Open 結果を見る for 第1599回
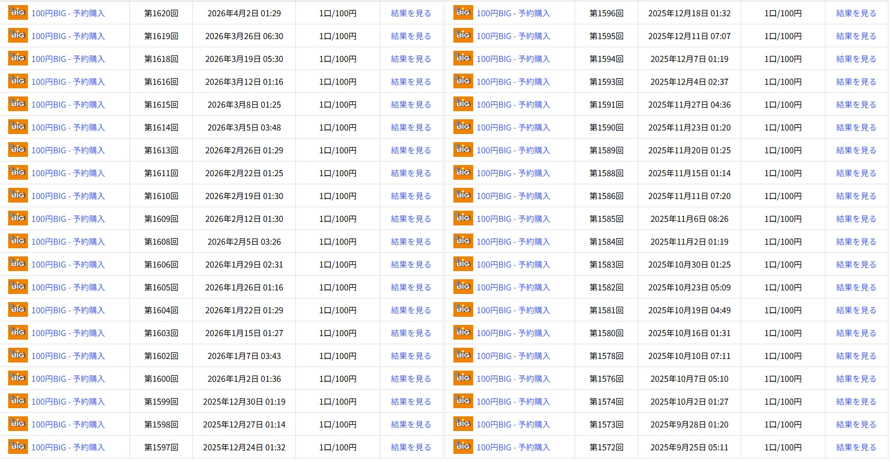 [411, 402]
